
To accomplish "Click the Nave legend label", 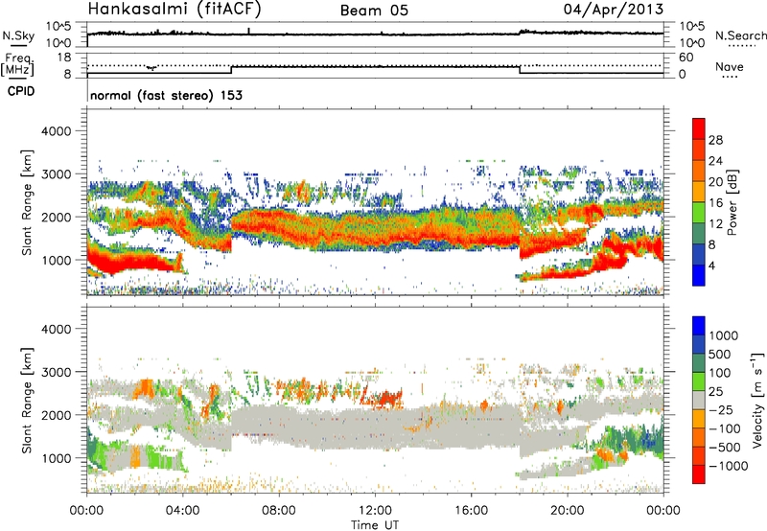I will click(x=729, y=66).
